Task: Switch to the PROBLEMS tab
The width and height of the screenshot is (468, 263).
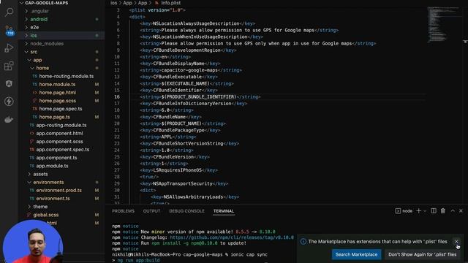Action: [x=123, y=211]
